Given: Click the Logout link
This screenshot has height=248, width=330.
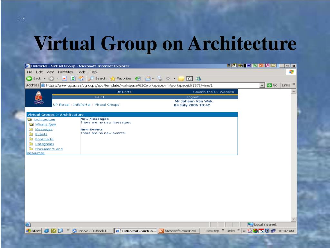Looking at the screenshot, I should (x=193, y=97).
